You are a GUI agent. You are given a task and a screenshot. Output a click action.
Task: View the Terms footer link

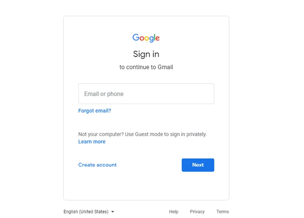tap(223, 212)
